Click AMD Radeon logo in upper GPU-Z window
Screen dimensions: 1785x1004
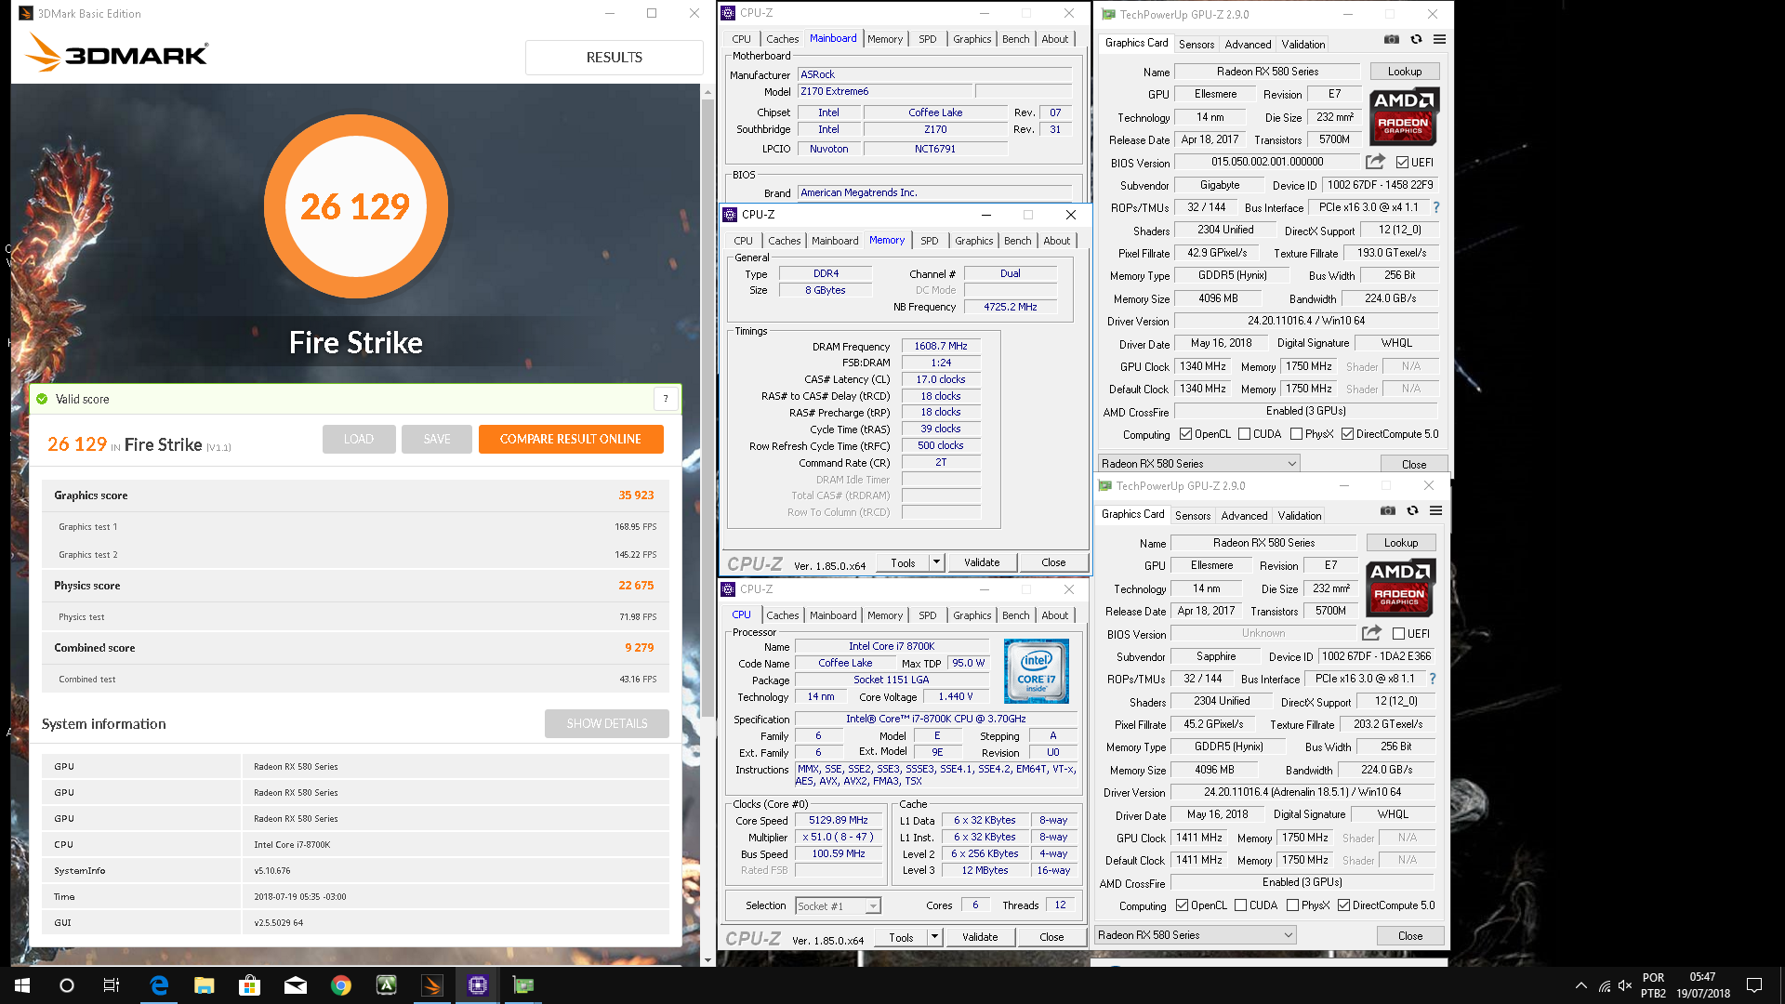[x=1403, y=116]
